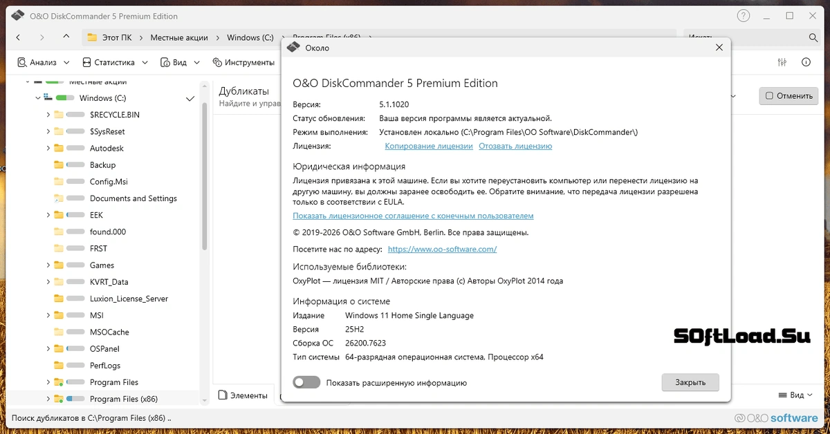Viewport: 830px width, 434px height.
Task: Select the Program Files (x86) tree row
Action: point(102,399)
